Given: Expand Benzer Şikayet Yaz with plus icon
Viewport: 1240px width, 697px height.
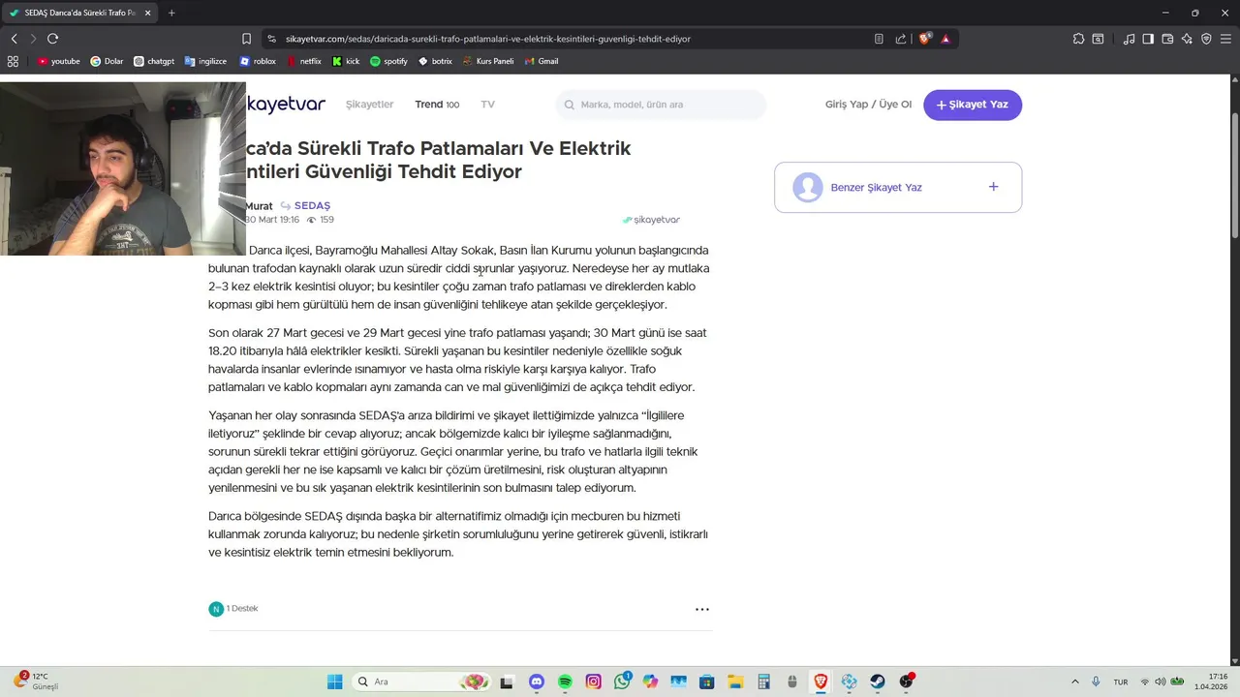Looking at the screenshot, I should 993,187.
